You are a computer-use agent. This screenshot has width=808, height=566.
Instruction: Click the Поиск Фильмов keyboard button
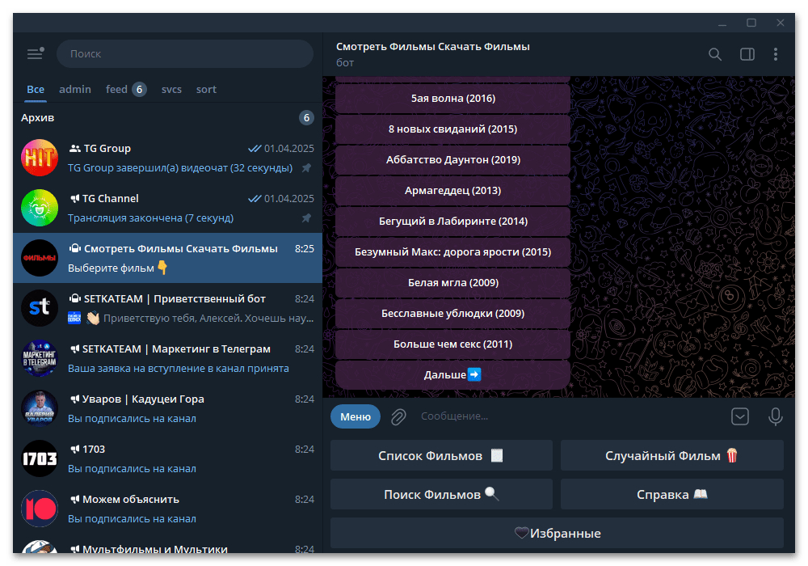click(x=441, y=494)
